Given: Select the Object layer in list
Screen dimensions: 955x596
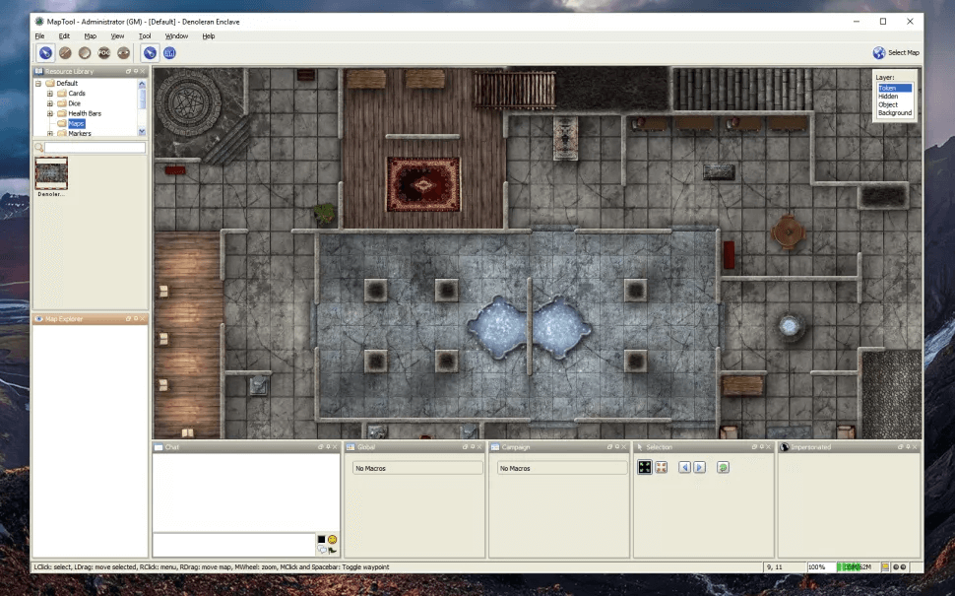Looking at the screenshot, I should coord(888,104).
